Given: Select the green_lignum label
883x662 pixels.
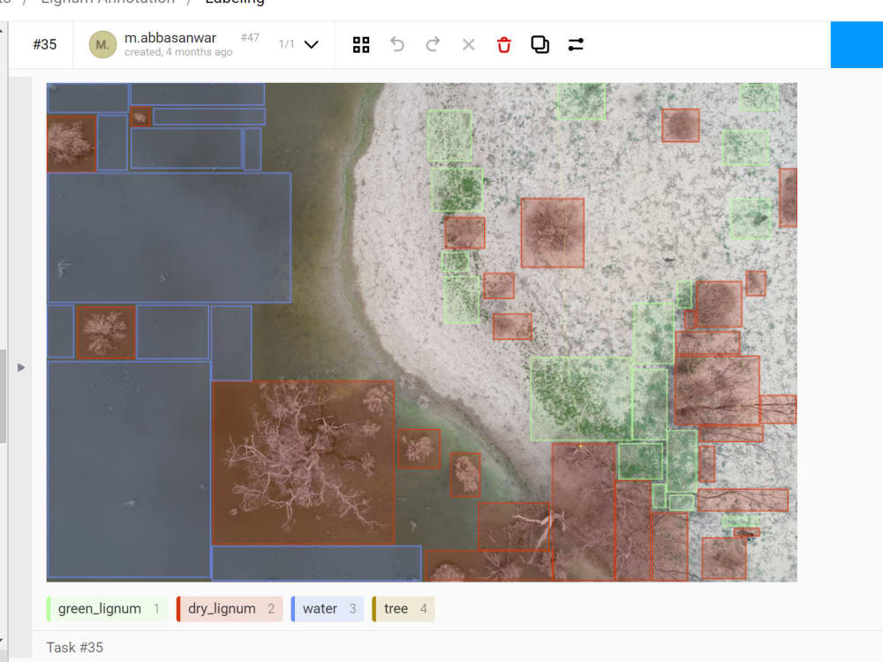Looking at the screenshot, I should click(107, 608).
